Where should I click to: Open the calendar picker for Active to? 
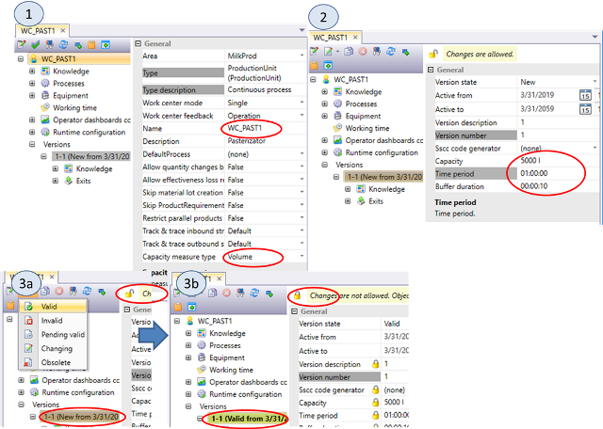coord(584,108)
